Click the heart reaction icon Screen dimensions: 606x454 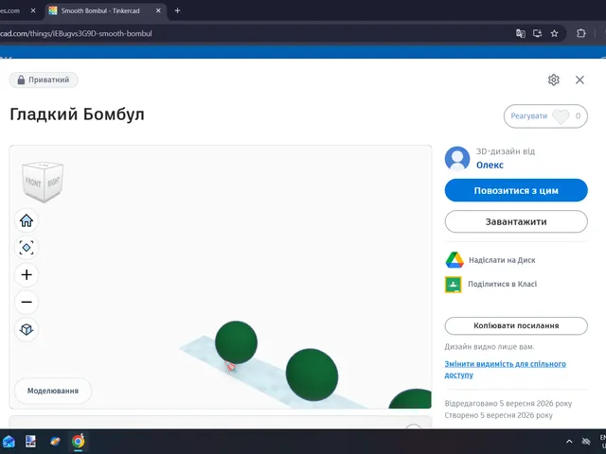tap(561, 116)
